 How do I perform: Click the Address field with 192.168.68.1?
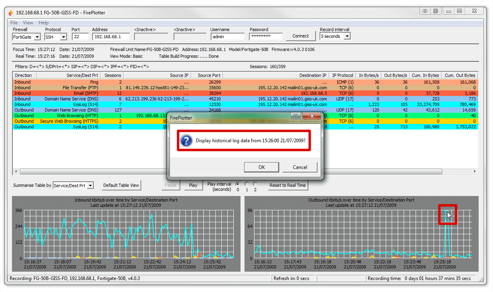(111, 37)
